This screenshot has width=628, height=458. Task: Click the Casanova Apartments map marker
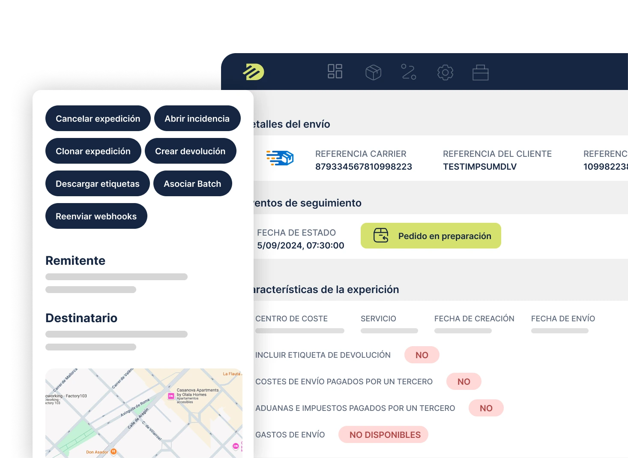[171, 396]
